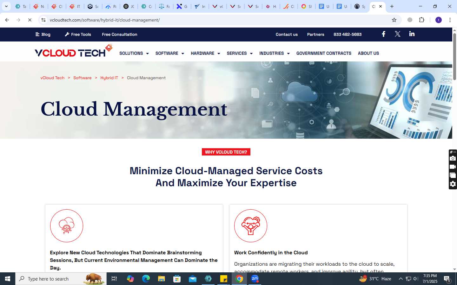The height and width of the screenshot is (285, 457).
Task: Open the tab search dropdown arrow
Action: point(6,6)
